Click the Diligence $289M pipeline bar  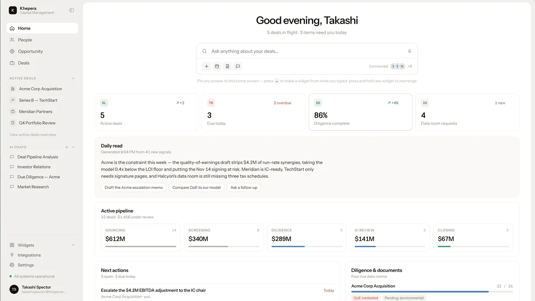click(x=307, y=246)
